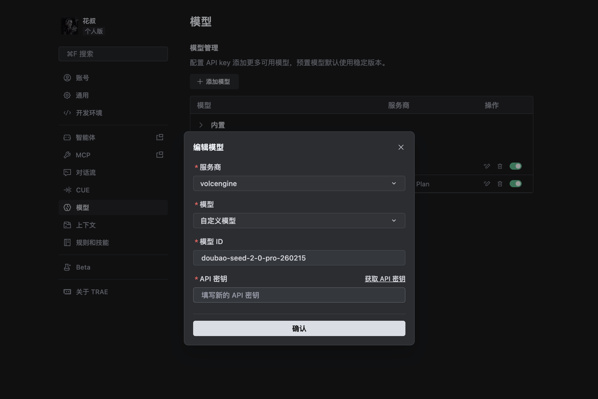The height and width of the screenshot is (399, 598).
Task: Open the 通用 settings section
Action: coord(82,95)
